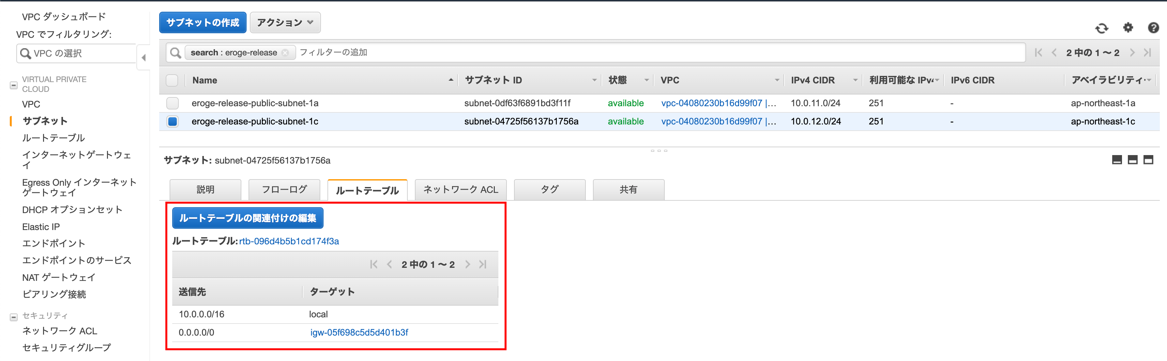
Task: Go to next page in route table pager
Action: tap(467, 264)
